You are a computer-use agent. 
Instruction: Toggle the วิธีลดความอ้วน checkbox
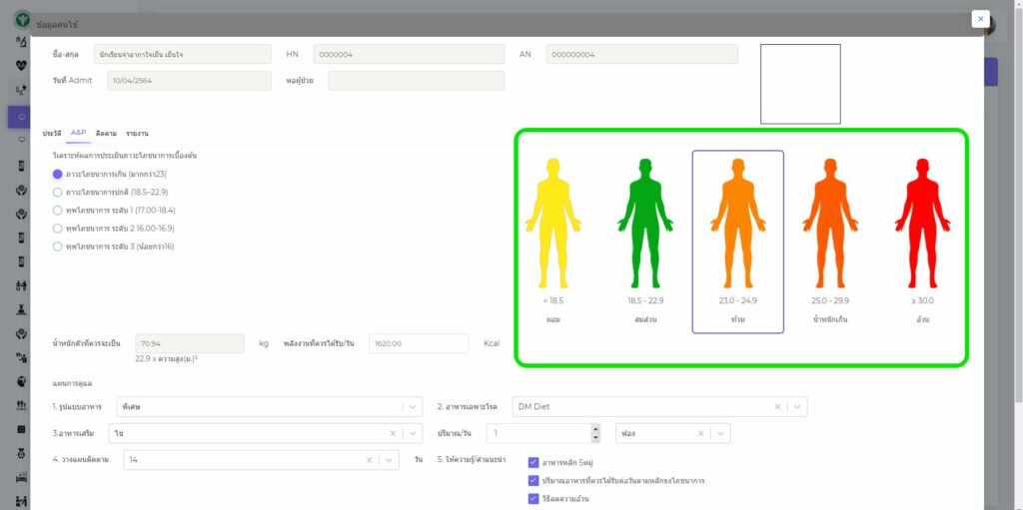click(533, 498)
